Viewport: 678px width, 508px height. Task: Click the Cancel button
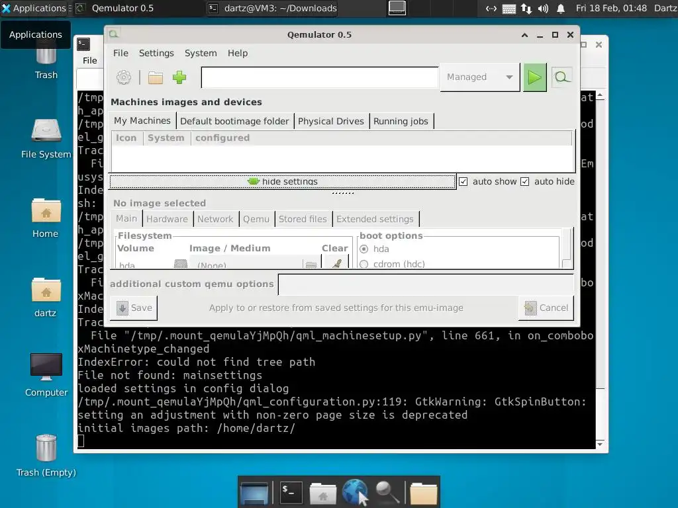546,308
